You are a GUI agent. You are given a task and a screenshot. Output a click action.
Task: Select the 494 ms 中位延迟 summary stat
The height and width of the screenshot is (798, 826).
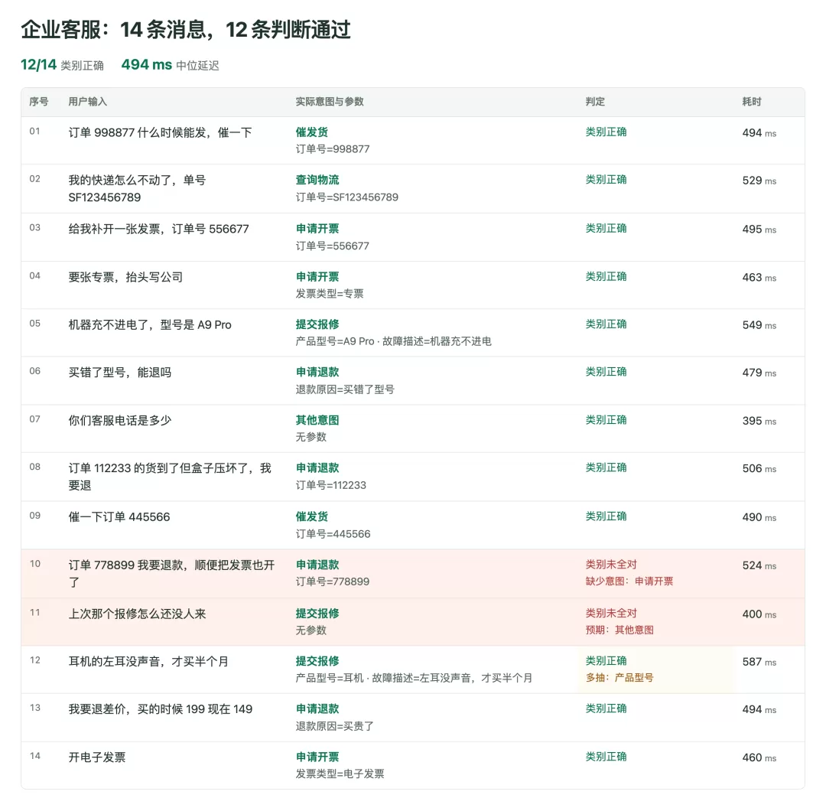[x=170, y=65]
